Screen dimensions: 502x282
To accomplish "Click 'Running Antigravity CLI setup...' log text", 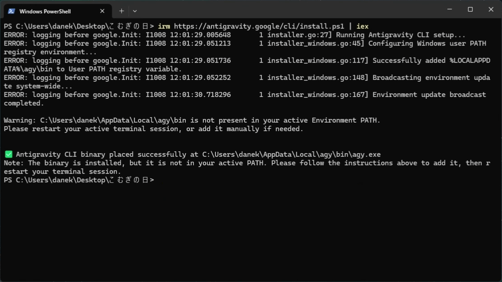I will click(400, 35).
